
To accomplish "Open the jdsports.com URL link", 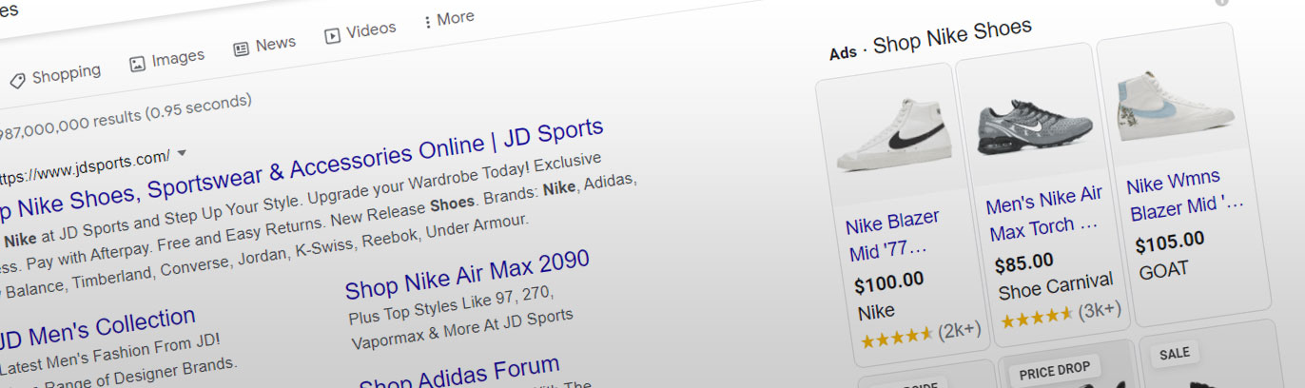I will pos(84,165).
